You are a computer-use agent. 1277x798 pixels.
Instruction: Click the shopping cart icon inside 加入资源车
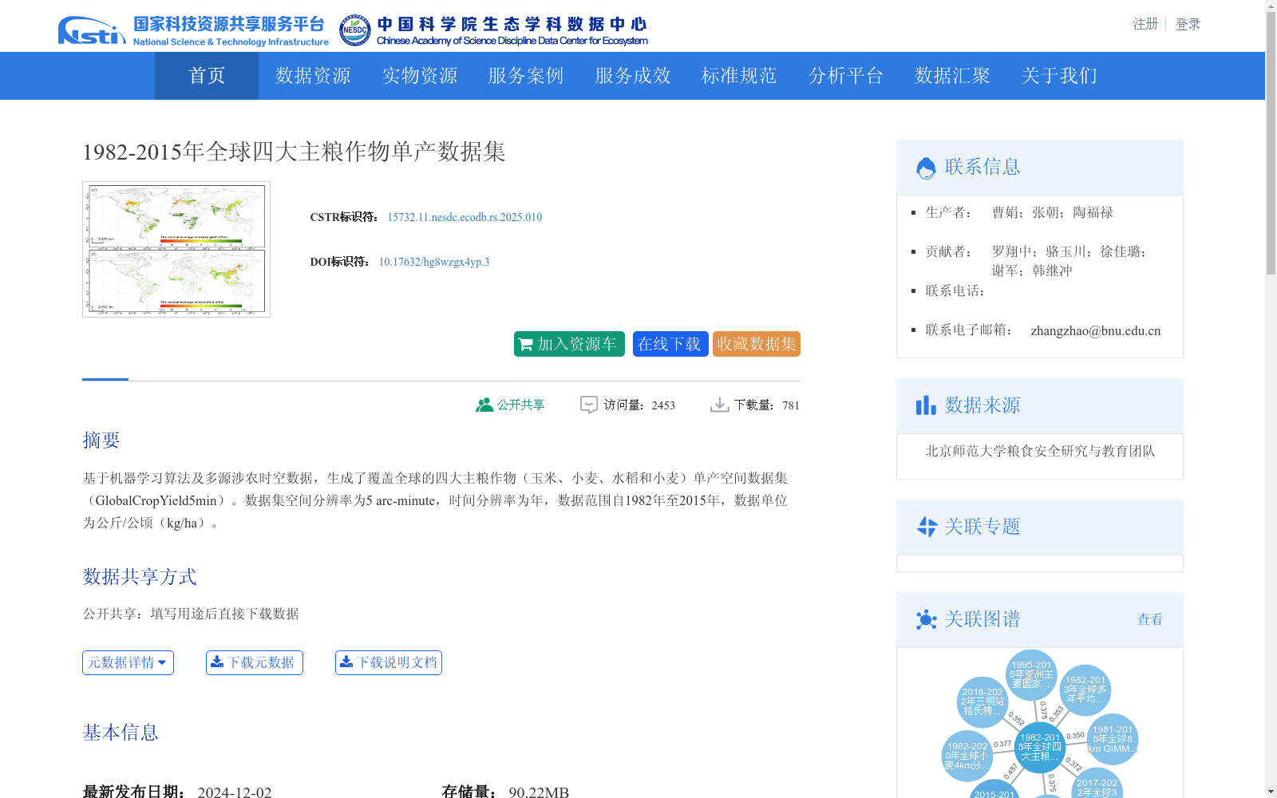point(526,344)
